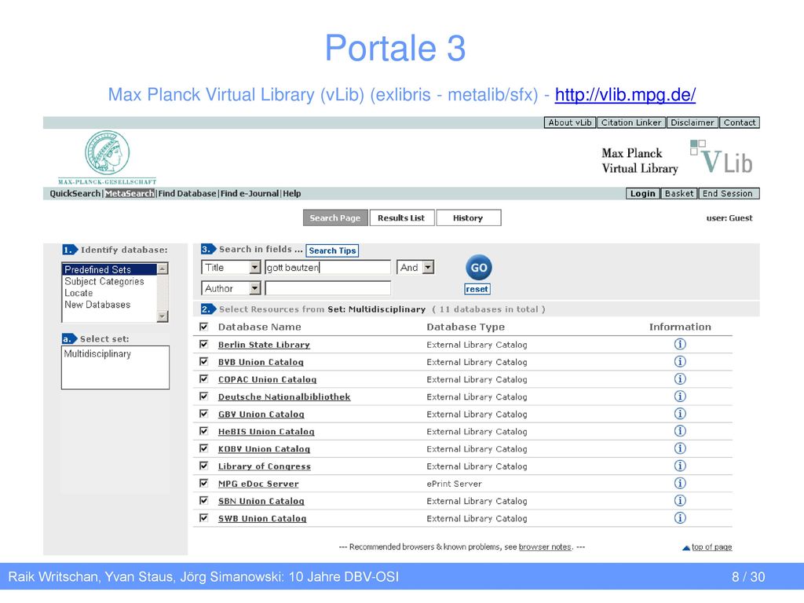Open MetaSearch menu item
Viewport: 804px width, 603px height.
tap(130, 193)
